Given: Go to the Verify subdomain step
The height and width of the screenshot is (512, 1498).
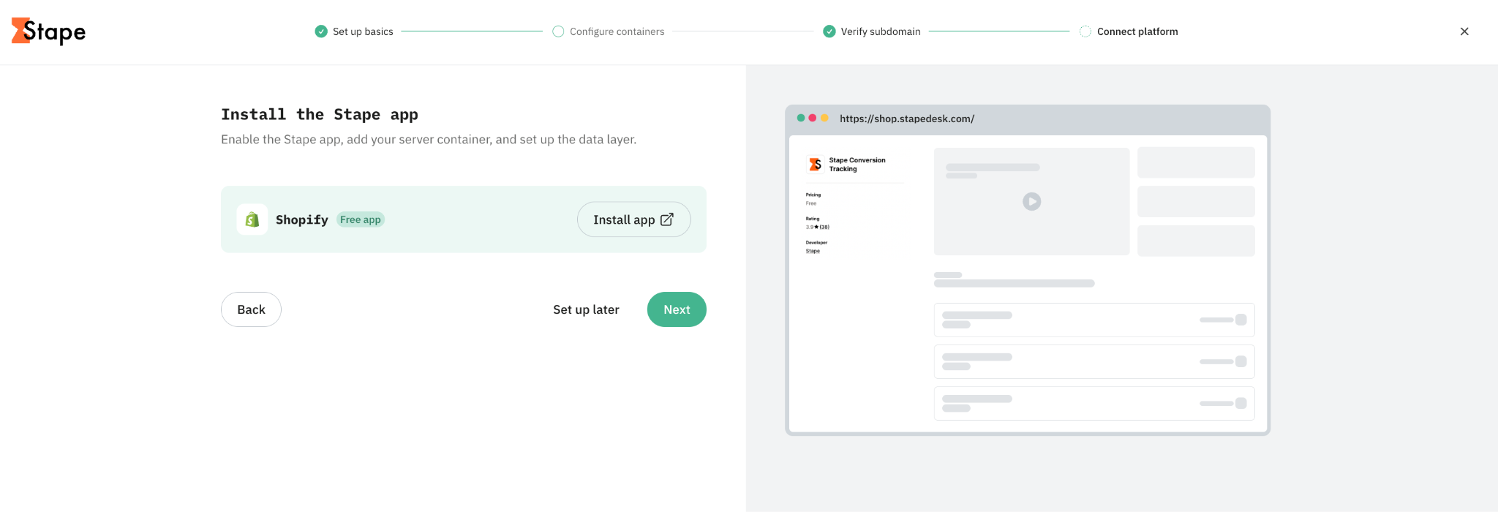Looking at the screenshot, I should [x=872, y=31].
